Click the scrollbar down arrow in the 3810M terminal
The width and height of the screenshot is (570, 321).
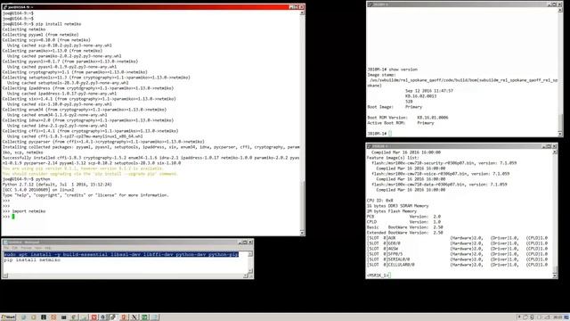coord(560,134)
